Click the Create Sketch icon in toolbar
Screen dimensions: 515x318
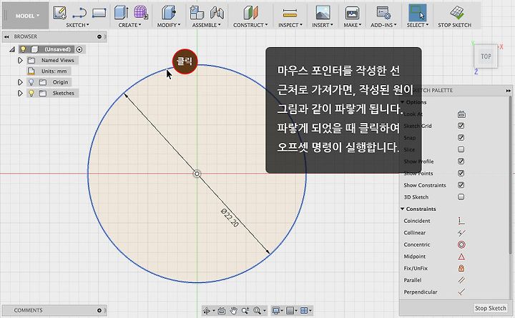[59, 13]
